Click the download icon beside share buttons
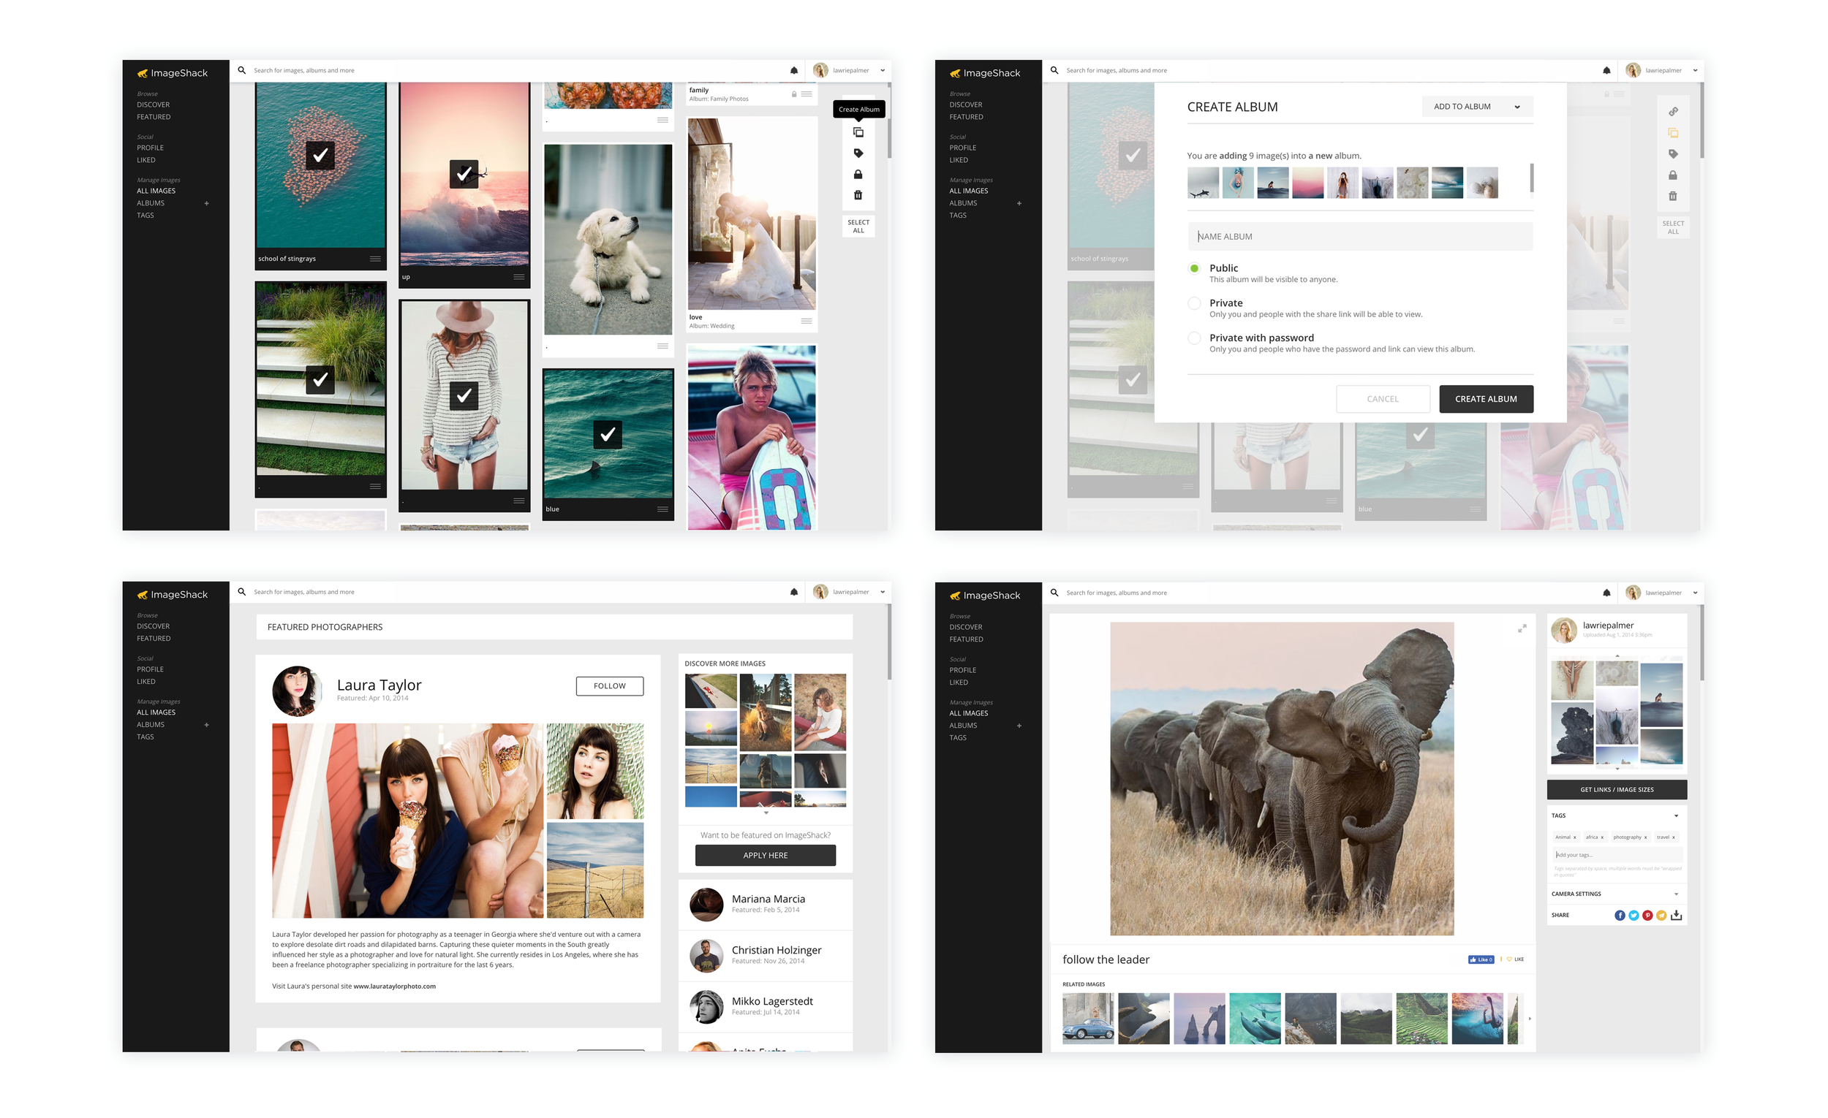This screenshot has width=1828, height=1118. click(x=1676, y=916)
